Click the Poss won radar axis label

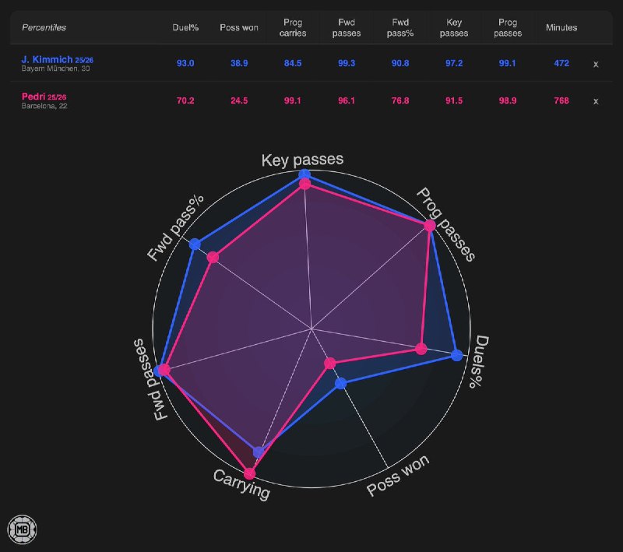tap(397, 475)
